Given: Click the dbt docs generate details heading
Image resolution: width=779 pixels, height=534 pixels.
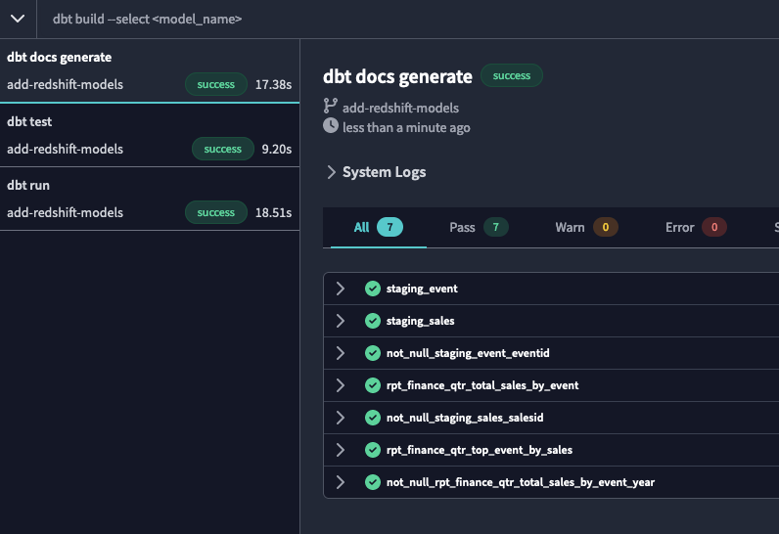Looking at the screenshot, I should click(x=397, y=76).
